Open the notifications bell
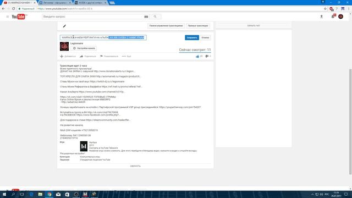This screenshot has width=352, height=198. click(333, 16)
